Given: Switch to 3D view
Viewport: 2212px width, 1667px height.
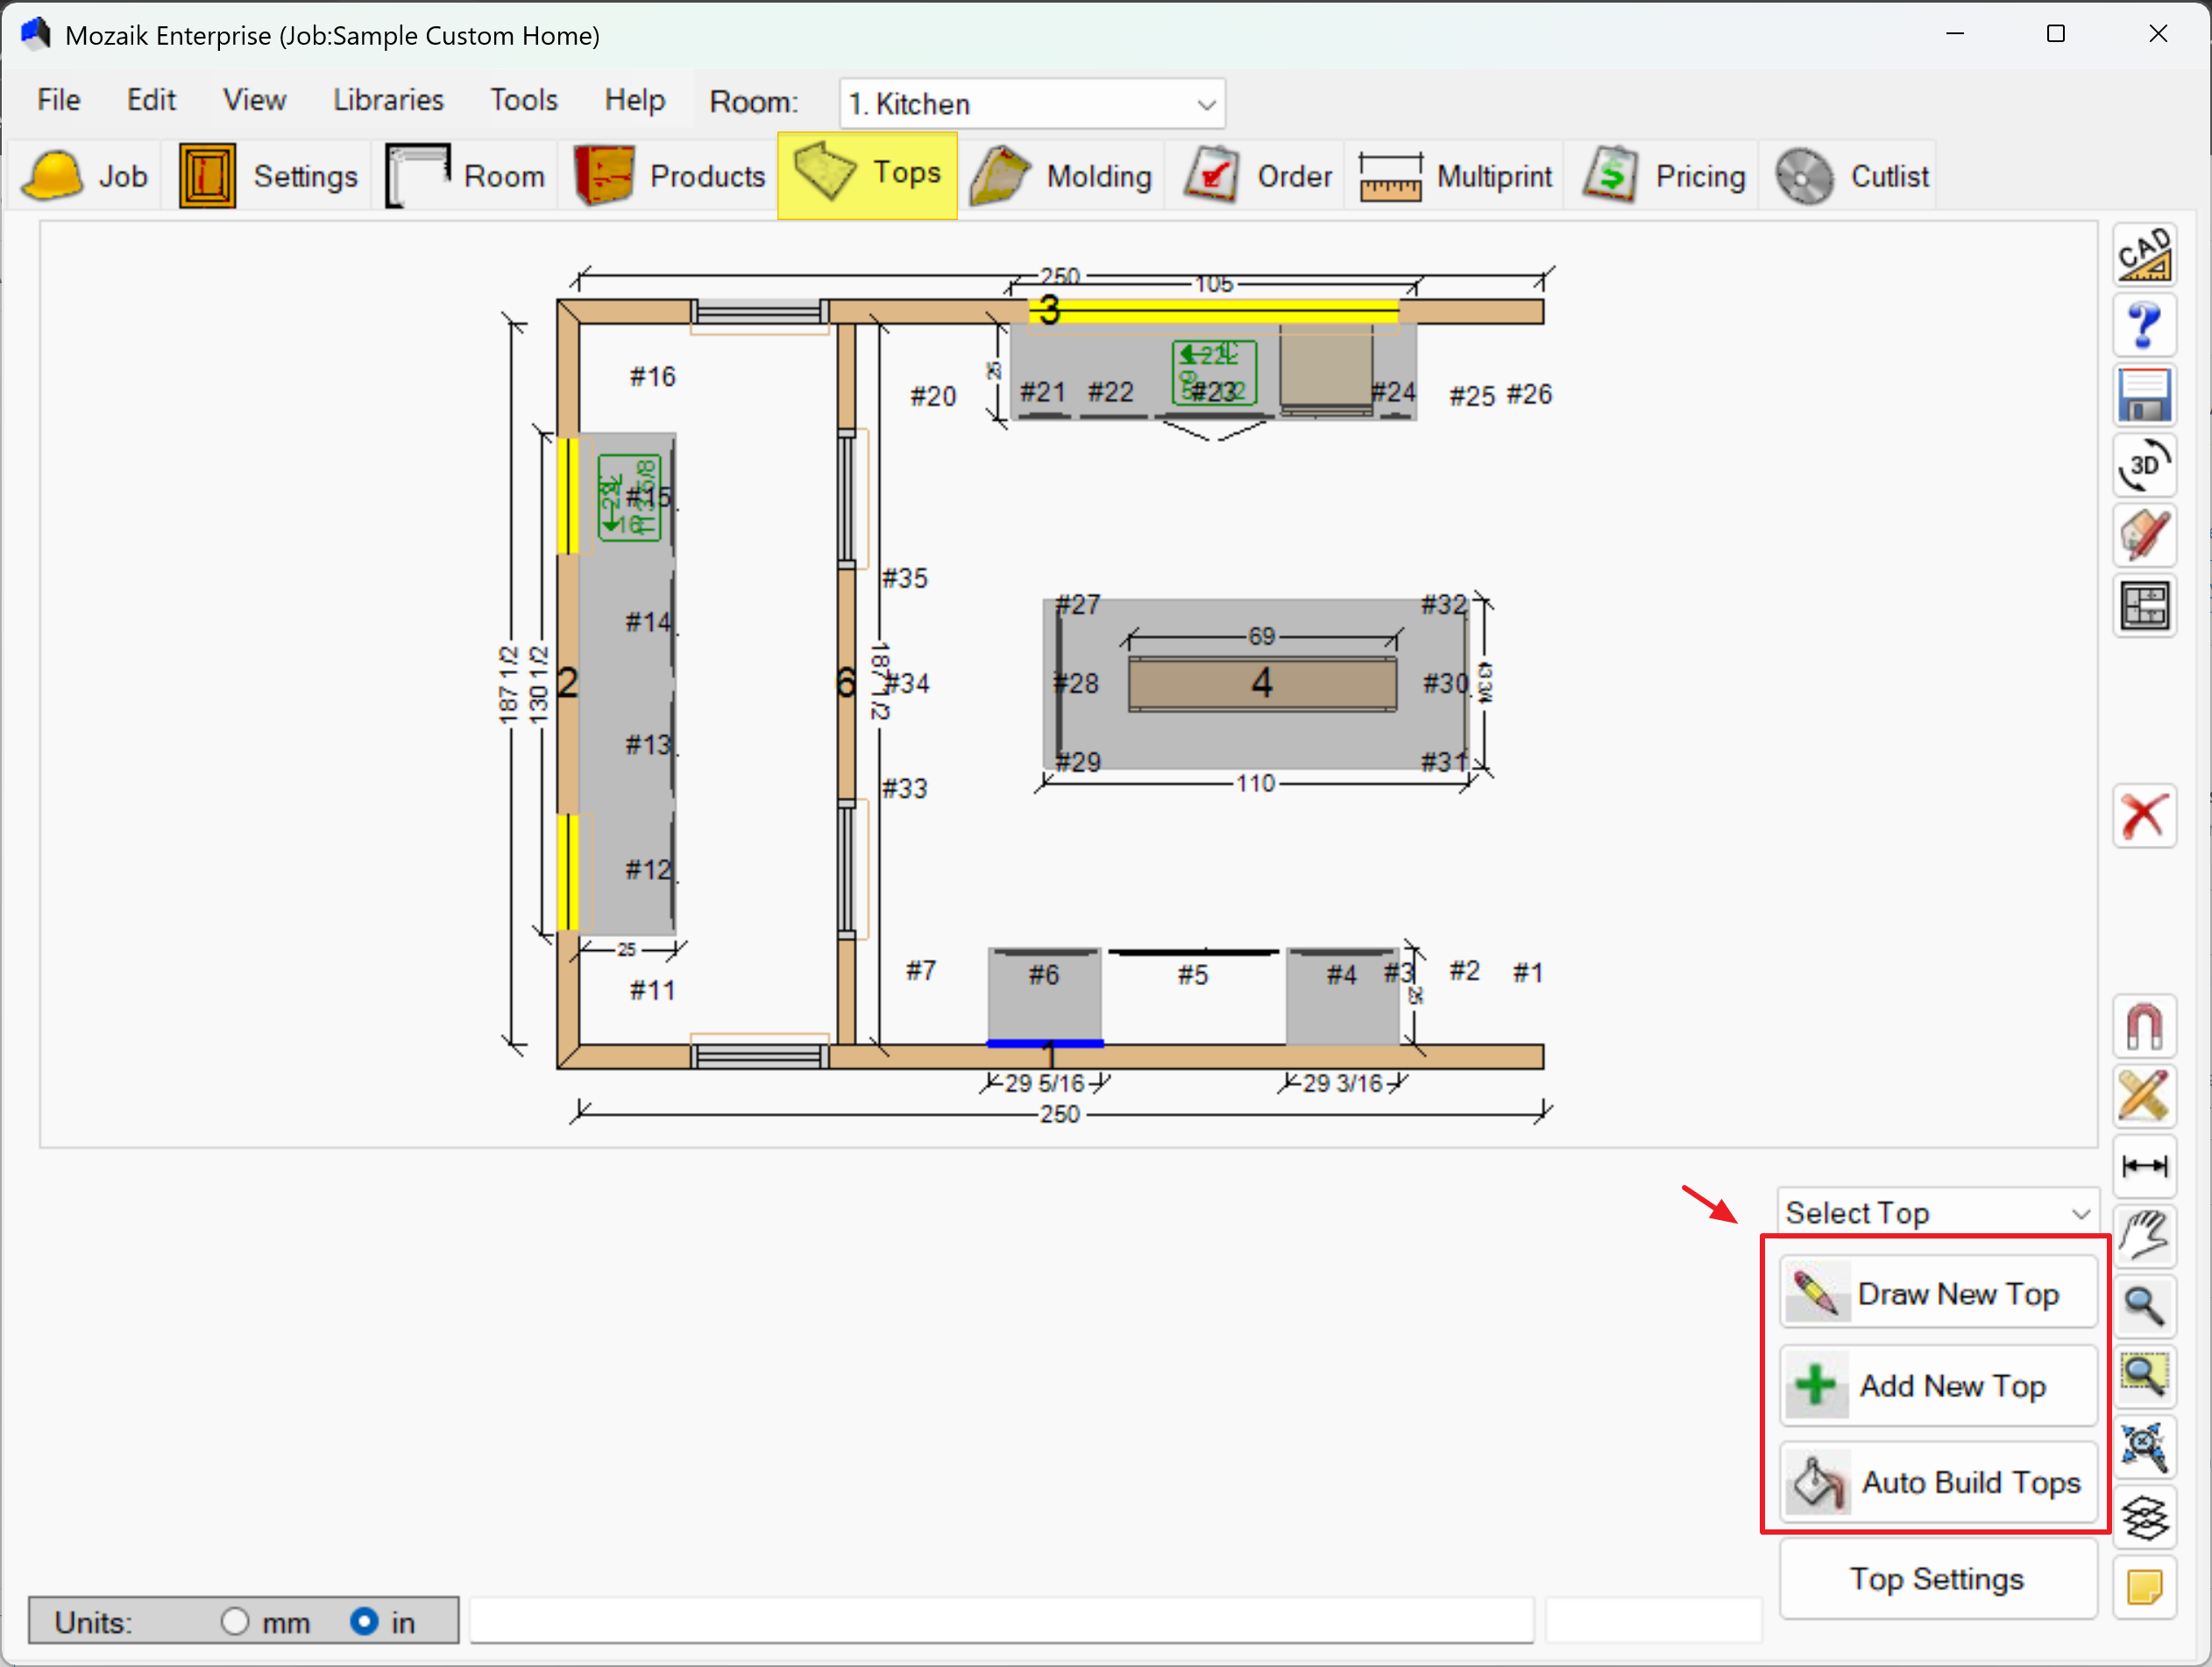Looking at the screenshot, I should 2144,466.
